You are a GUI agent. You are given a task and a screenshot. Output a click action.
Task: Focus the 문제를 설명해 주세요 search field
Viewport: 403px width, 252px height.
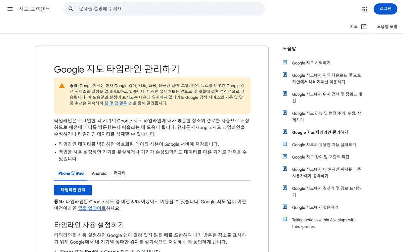point(164,9)
